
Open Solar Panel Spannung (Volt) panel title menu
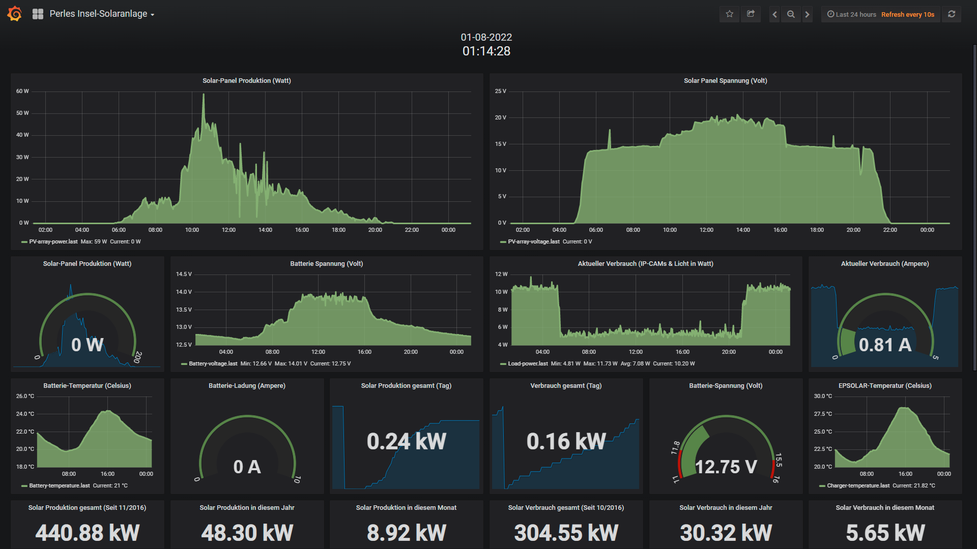(725, 80)
